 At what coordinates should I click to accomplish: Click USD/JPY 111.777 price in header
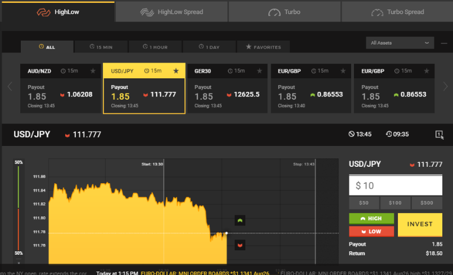pos(87,135)
